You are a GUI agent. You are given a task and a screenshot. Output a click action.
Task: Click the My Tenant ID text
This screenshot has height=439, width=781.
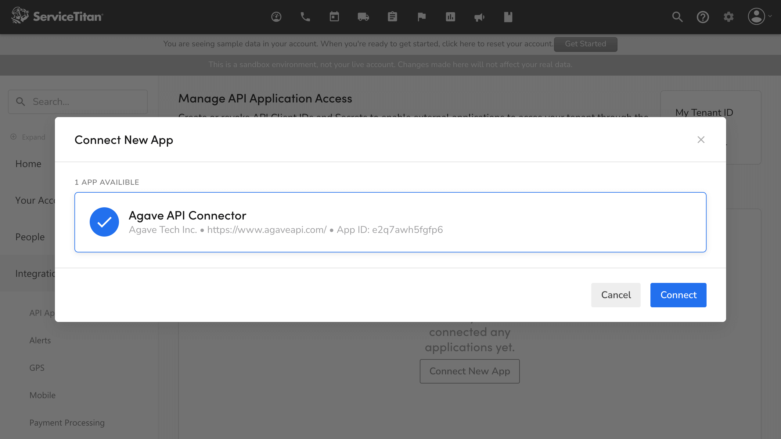[x=704, y=112]
